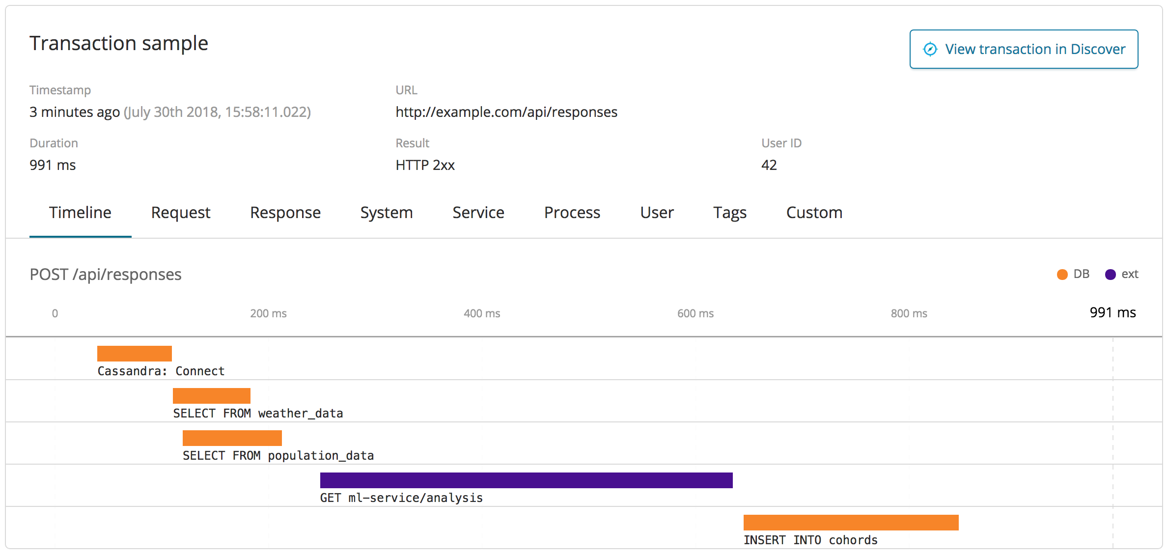The height and width of the screenshot is (556, 1168).
Task: Click the GET ml-service/analysis label
Action: click(x=401, y=498)
